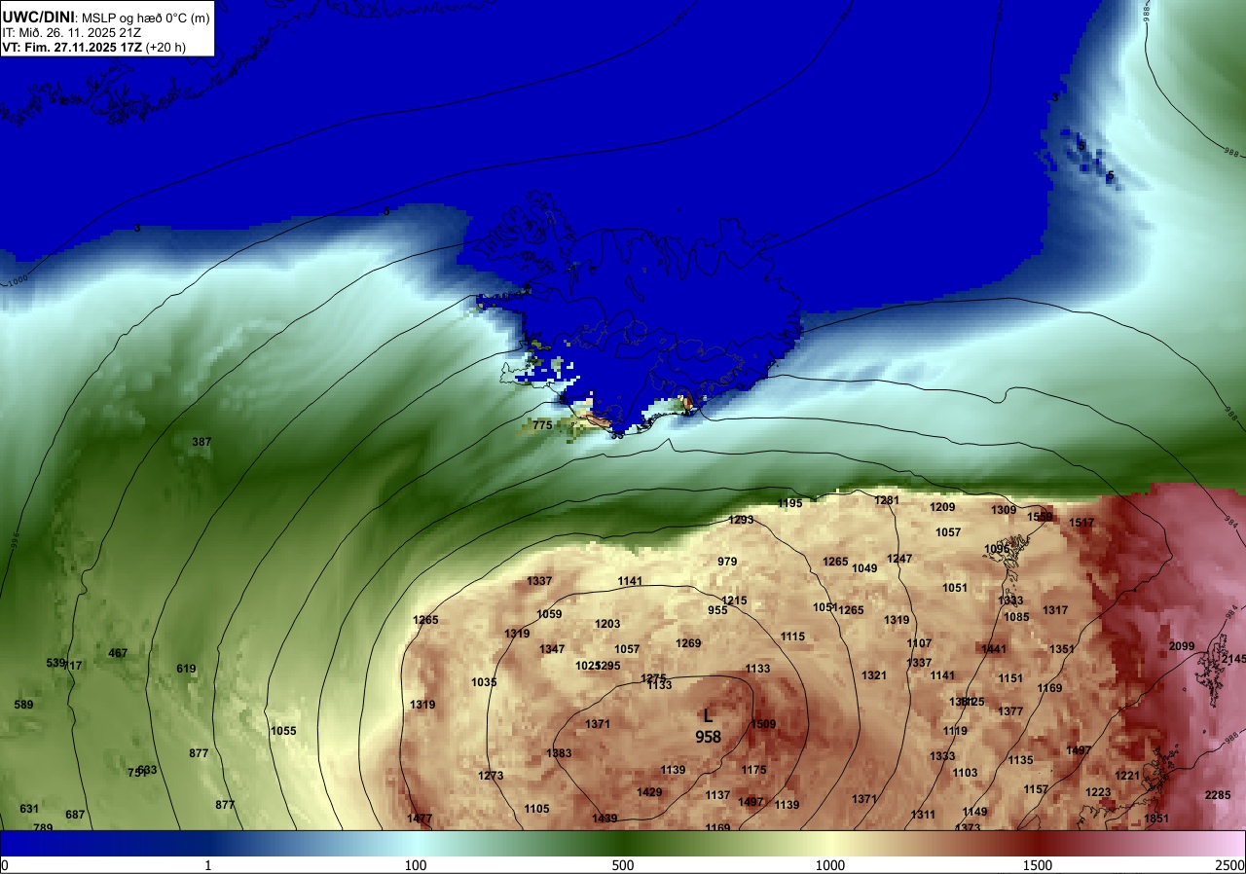Image resolution: width=1246 pixels, height=874 pixels.
Task: Click the 1059 height label
Action: click(549, 614)
